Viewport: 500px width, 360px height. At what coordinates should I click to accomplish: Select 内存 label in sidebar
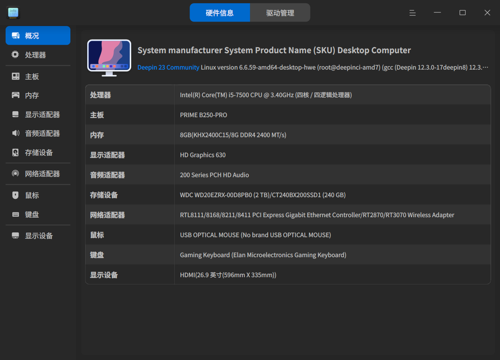(32, 95)
